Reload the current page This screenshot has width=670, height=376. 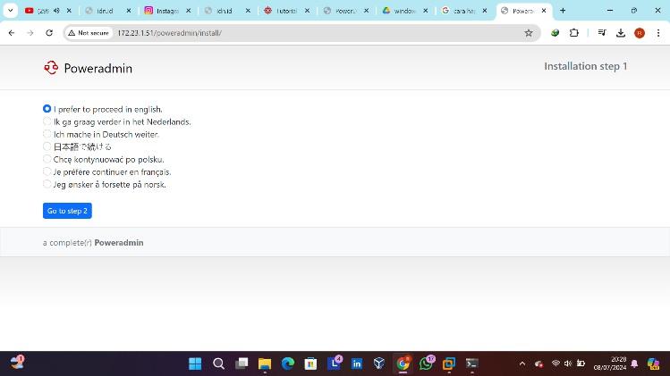(49, 33)
